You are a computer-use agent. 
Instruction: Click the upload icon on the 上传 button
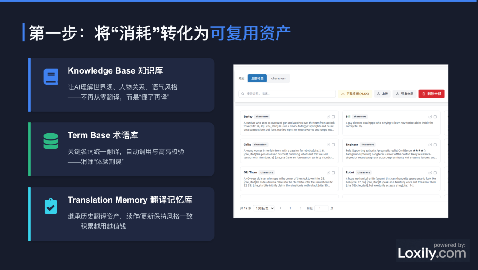click(x=378, y=94)
